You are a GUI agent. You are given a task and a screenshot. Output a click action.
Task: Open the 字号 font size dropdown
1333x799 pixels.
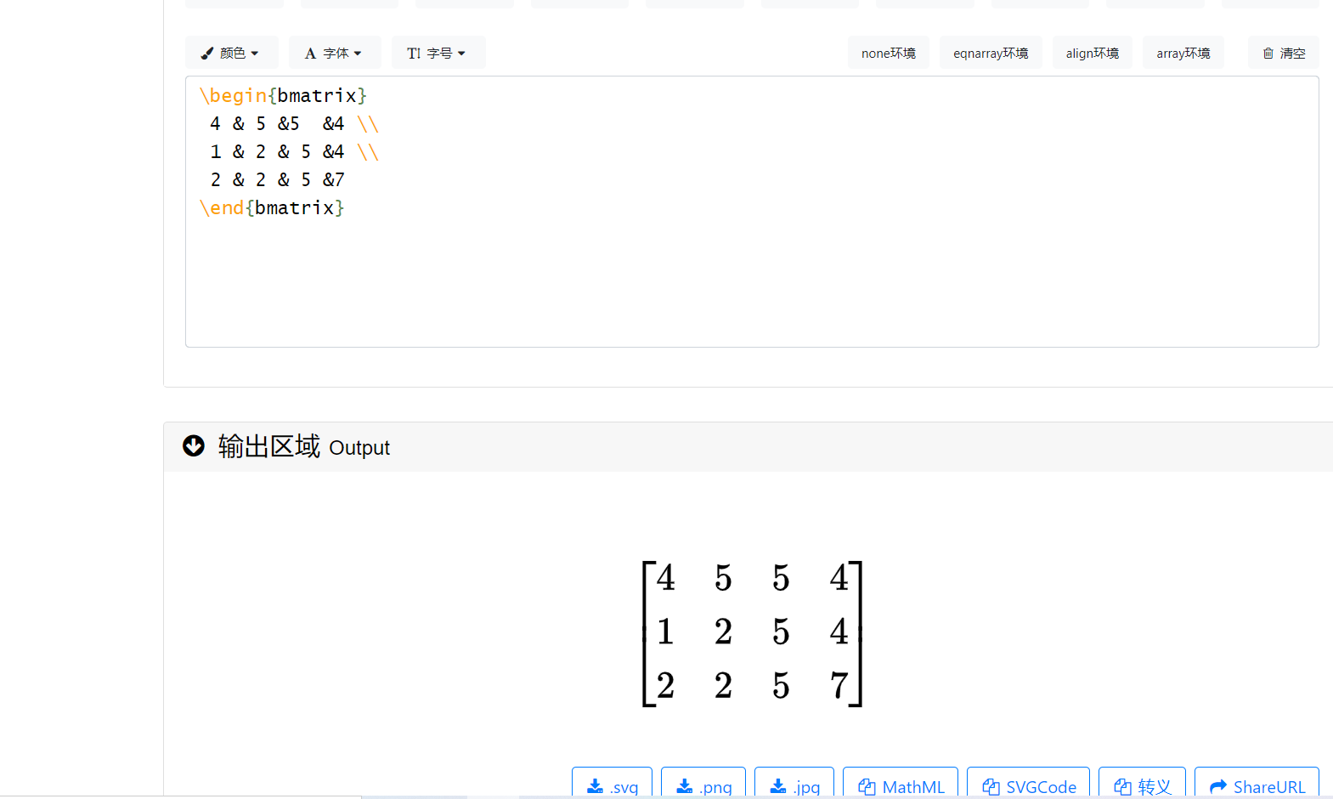(438, 53)
